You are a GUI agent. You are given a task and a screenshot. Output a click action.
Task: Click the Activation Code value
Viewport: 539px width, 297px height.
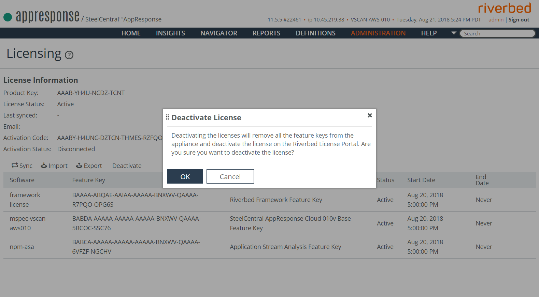click(x=110, y=138)
